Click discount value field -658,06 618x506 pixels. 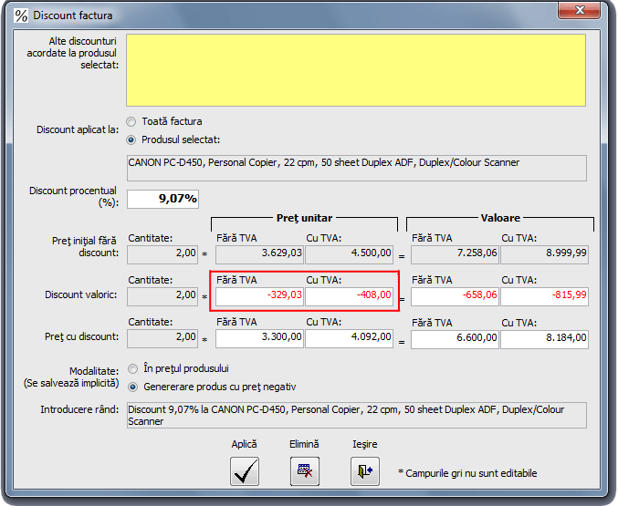[x=456, y=295]
